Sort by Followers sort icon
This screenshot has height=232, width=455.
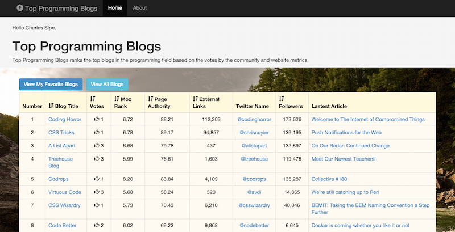(282, 99)
